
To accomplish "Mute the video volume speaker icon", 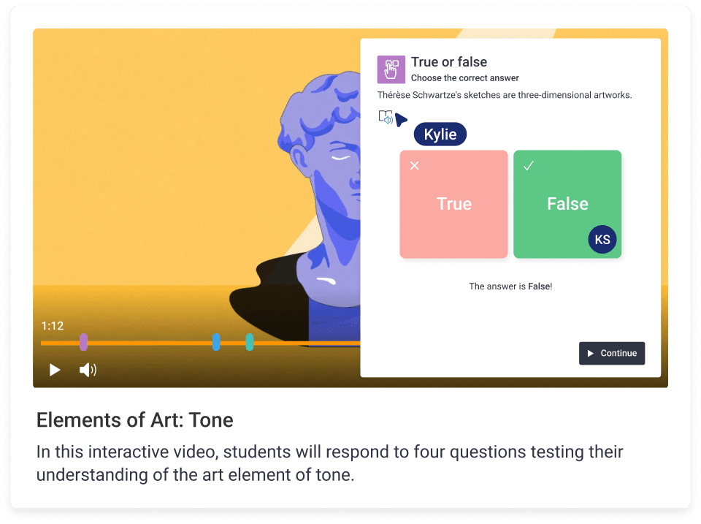I will tap(88, 370).
